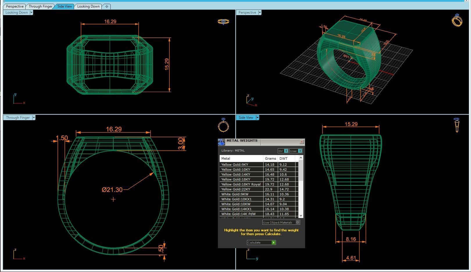Click the Ø21.30 diameter dimension text

coord(112,190)
